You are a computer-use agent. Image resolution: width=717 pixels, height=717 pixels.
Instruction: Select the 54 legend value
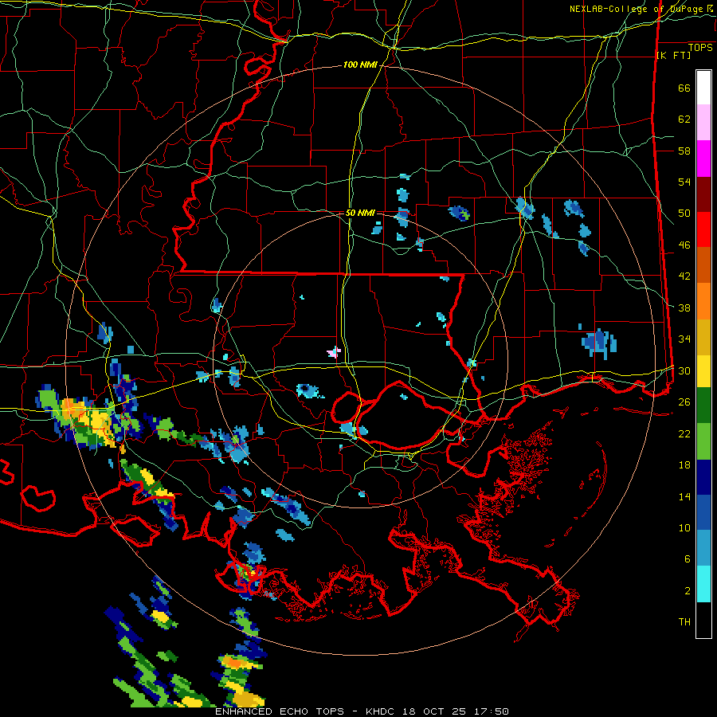[684, 182]
